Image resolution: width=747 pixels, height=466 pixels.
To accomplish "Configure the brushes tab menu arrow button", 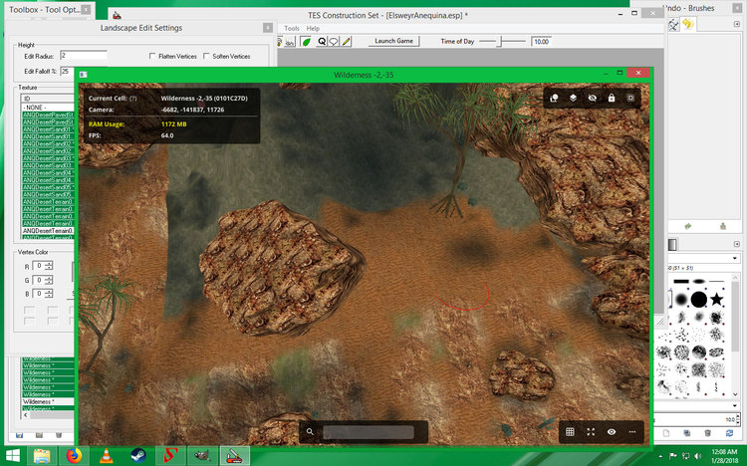I will click(x=736, y=244).
